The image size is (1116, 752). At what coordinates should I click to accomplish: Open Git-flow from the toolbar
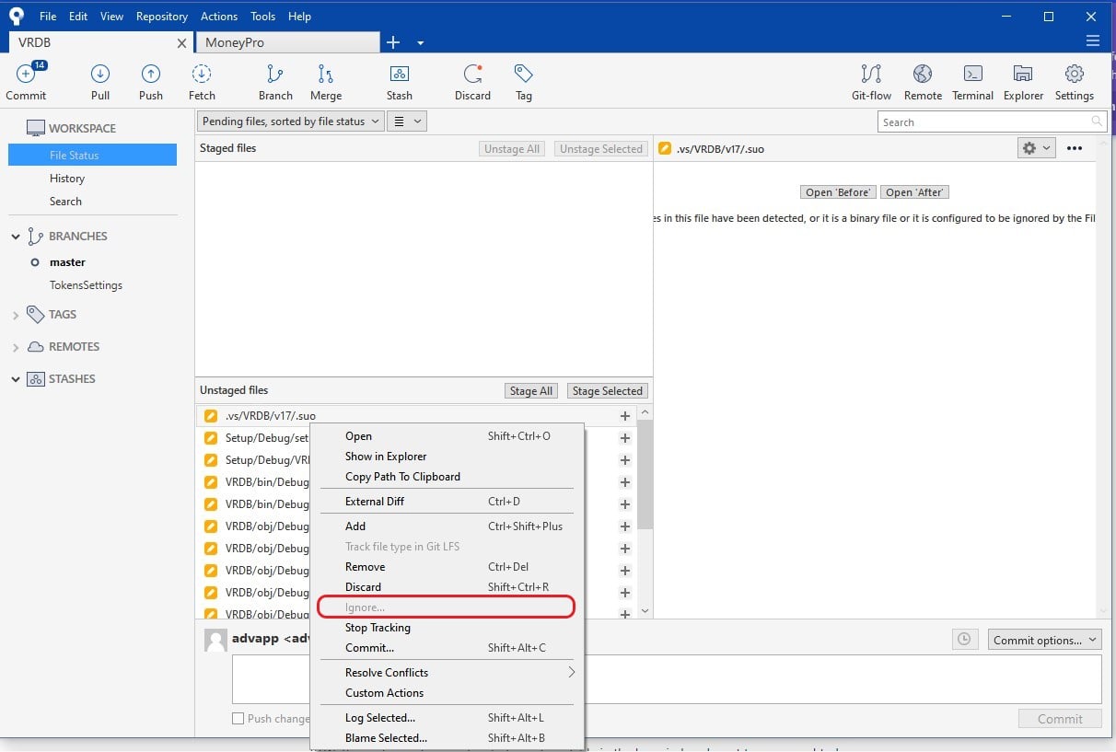pyautogui.click(x=871, y=75)
